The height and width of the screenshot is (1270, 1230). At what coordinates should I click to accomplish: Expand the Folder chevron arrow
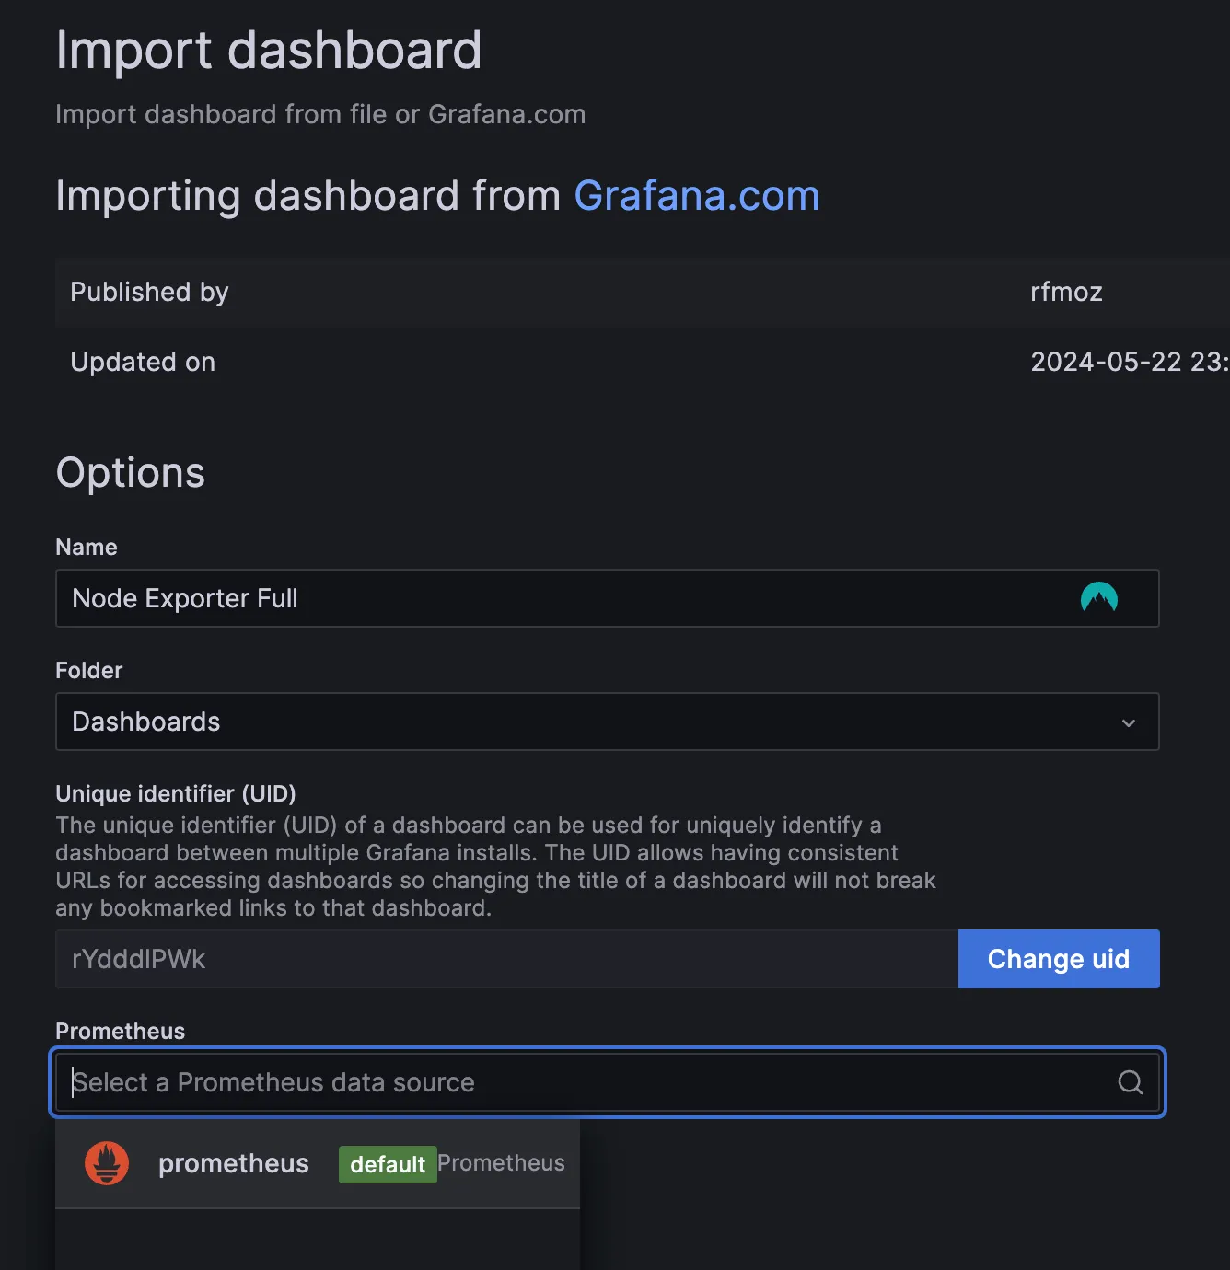click(x=1128, y=722)
